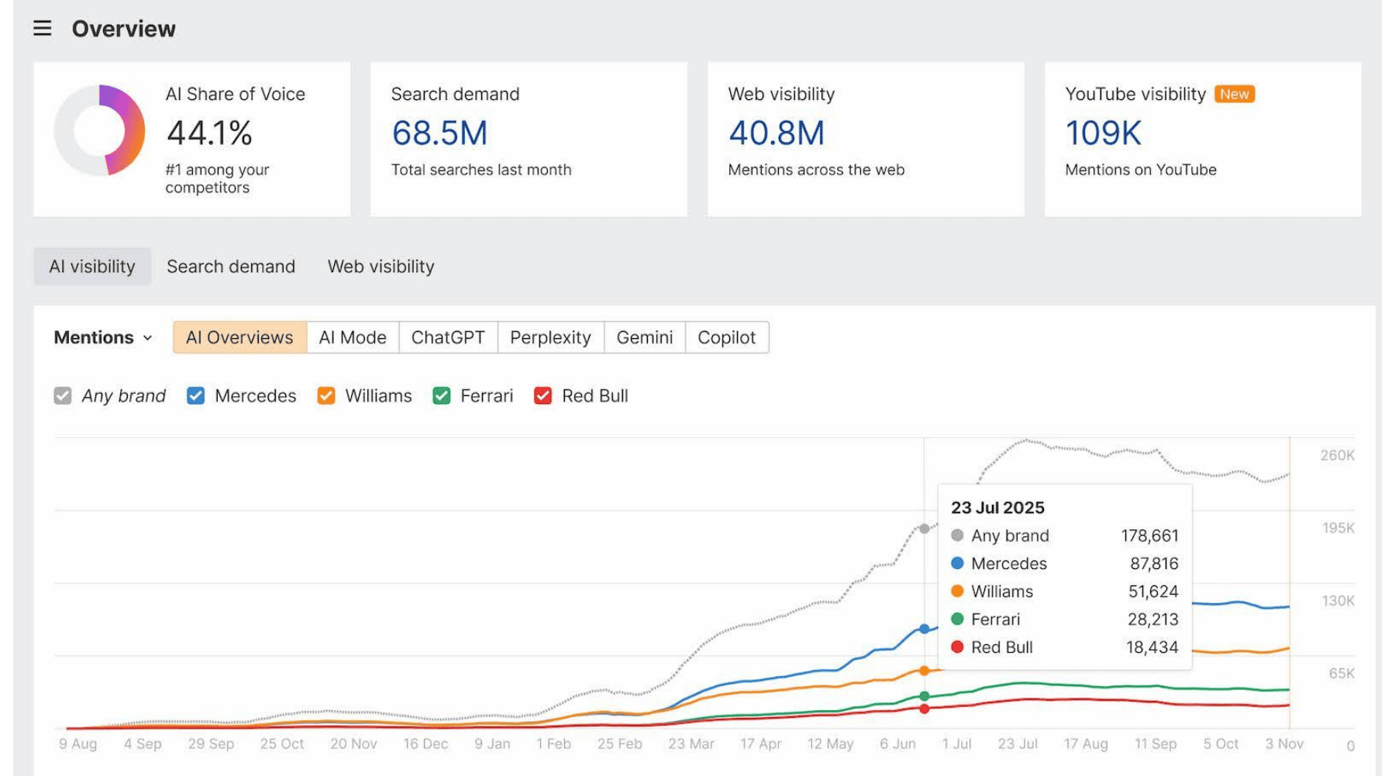1395x776 pixels.
Task: Uncheck the Mercedes brand checkbox
Action: (x=196, y=396)
